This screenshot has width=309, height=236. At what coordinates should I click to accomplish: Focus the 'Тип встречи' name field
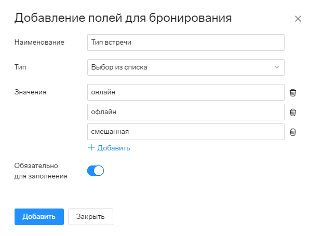pyautogui.click(x=186, y=43)
